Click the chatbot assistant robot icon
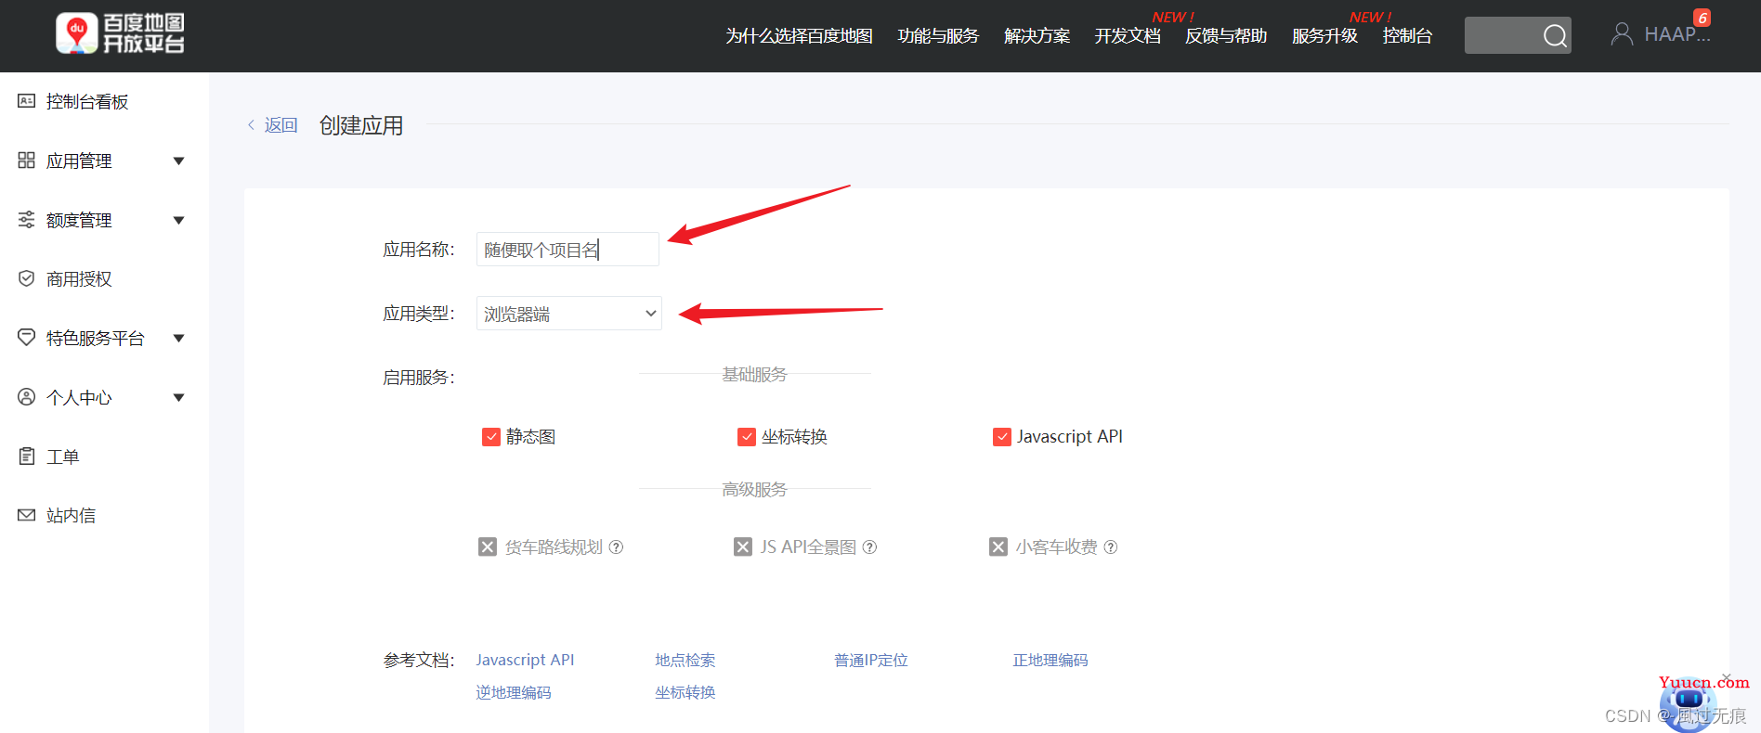 [x=1689, y=707]
